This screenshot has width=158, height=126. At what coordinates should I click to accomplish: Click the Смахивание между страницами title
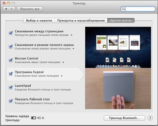39,31
